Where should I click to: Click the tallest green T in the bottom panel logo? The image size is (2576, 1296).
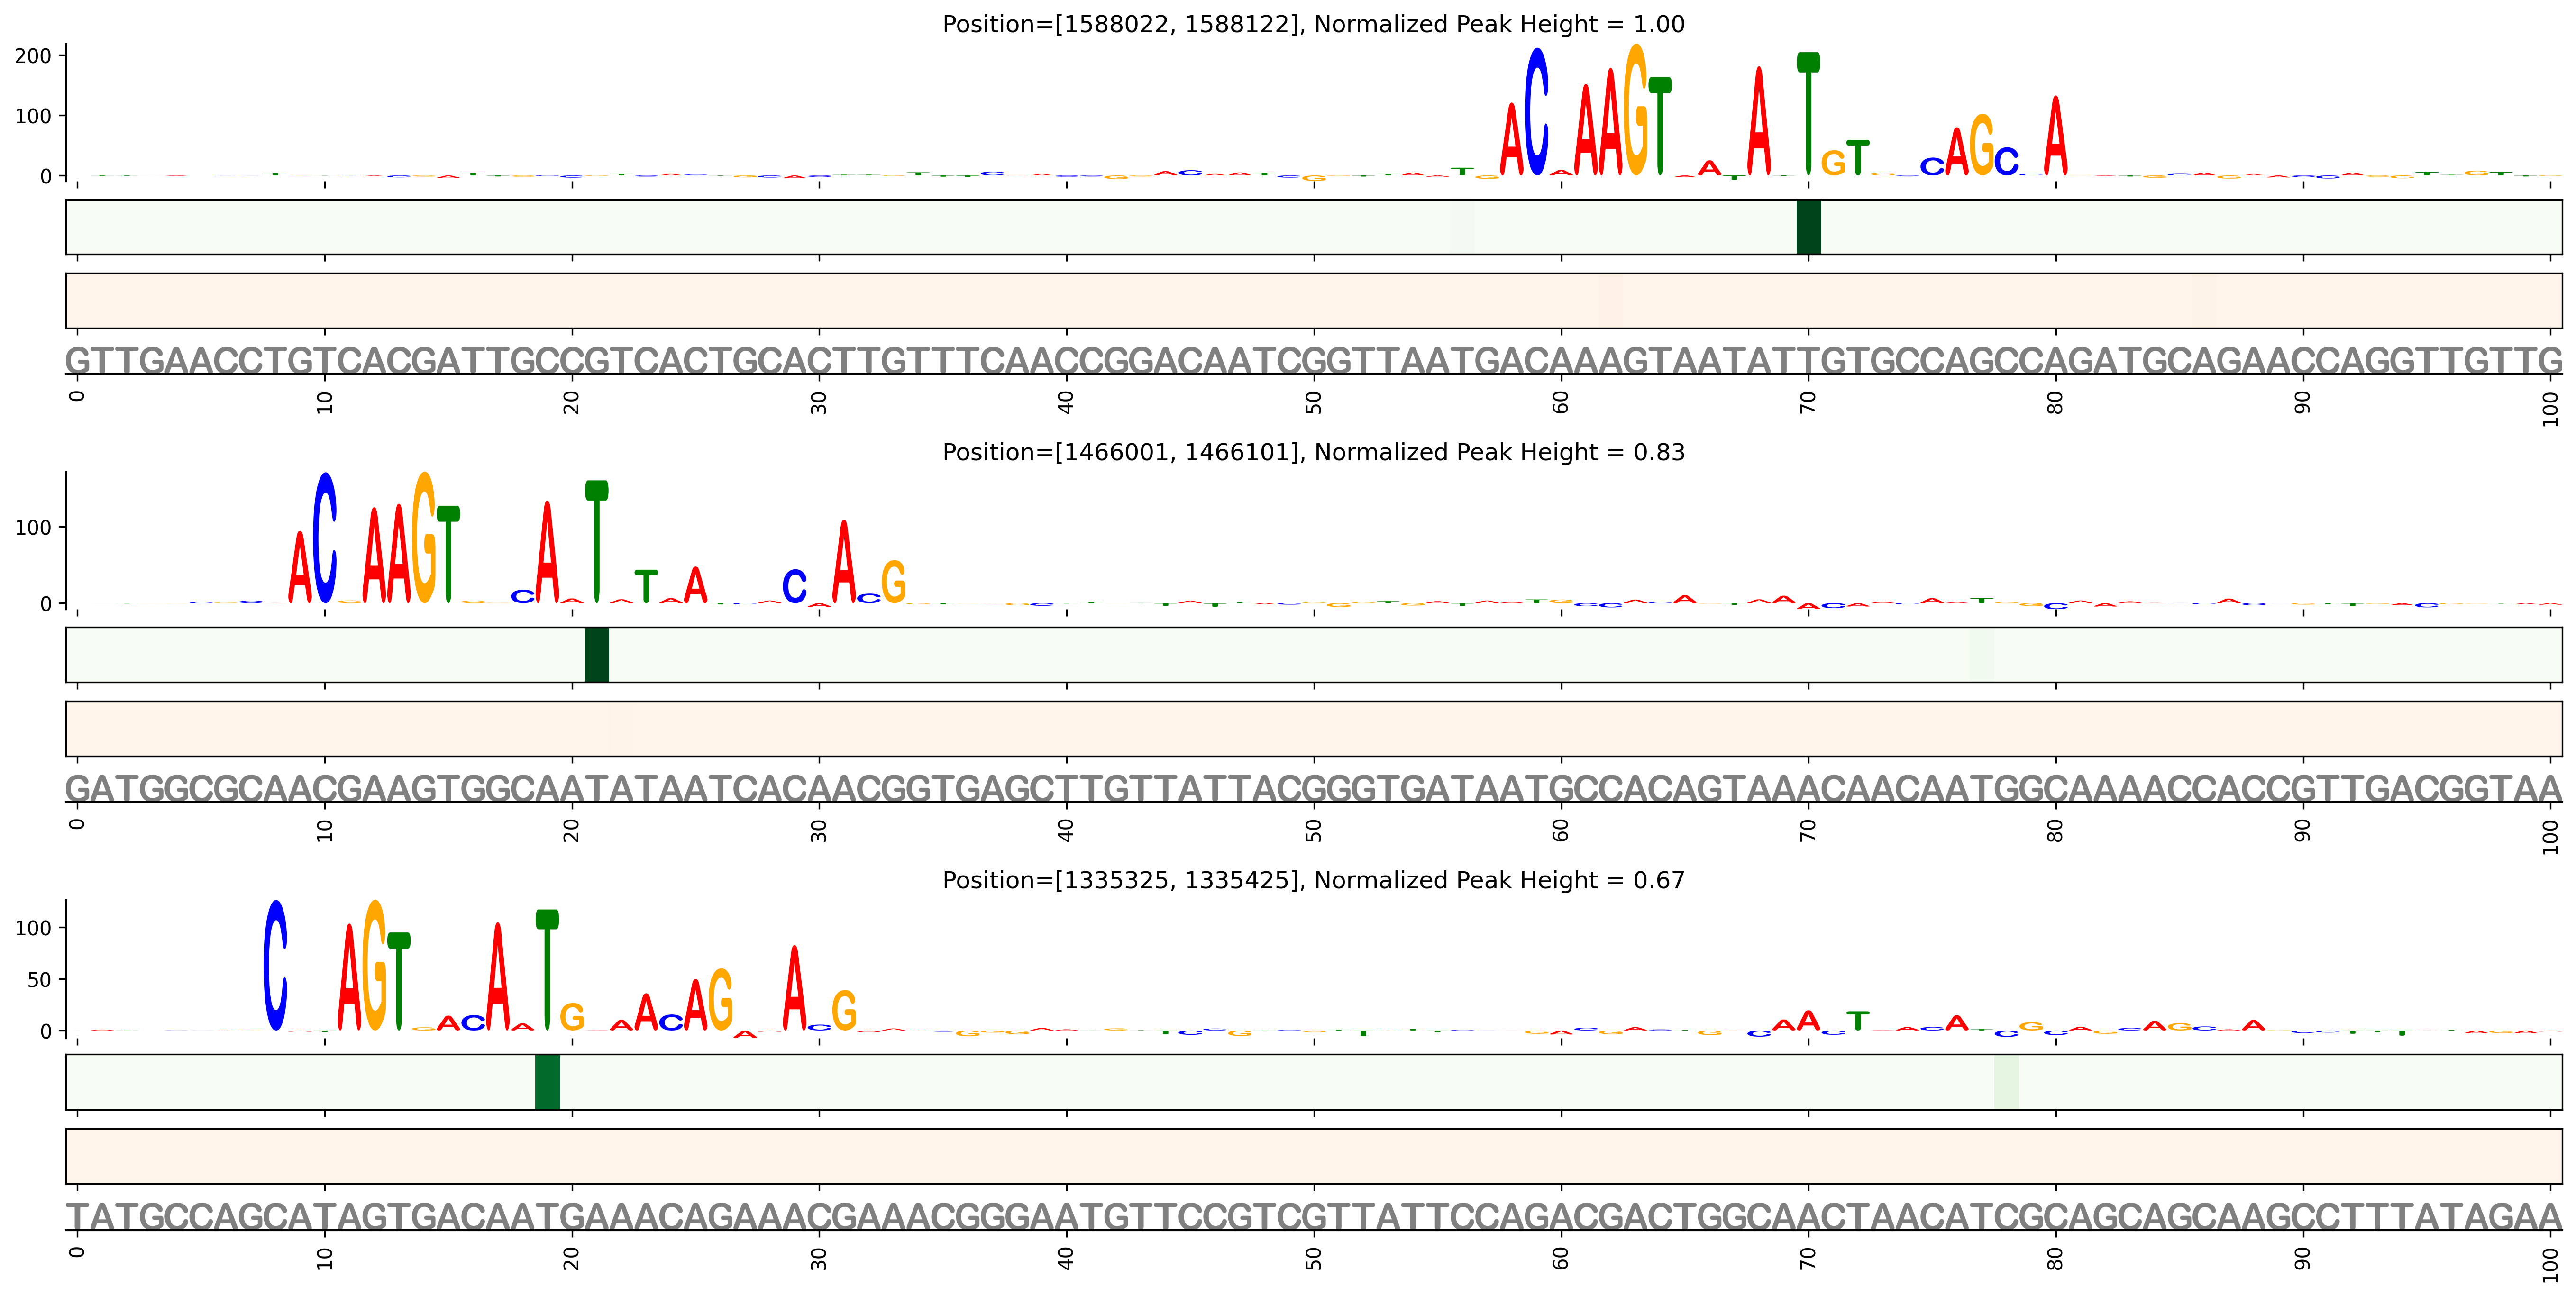click(x=547, y=969)
